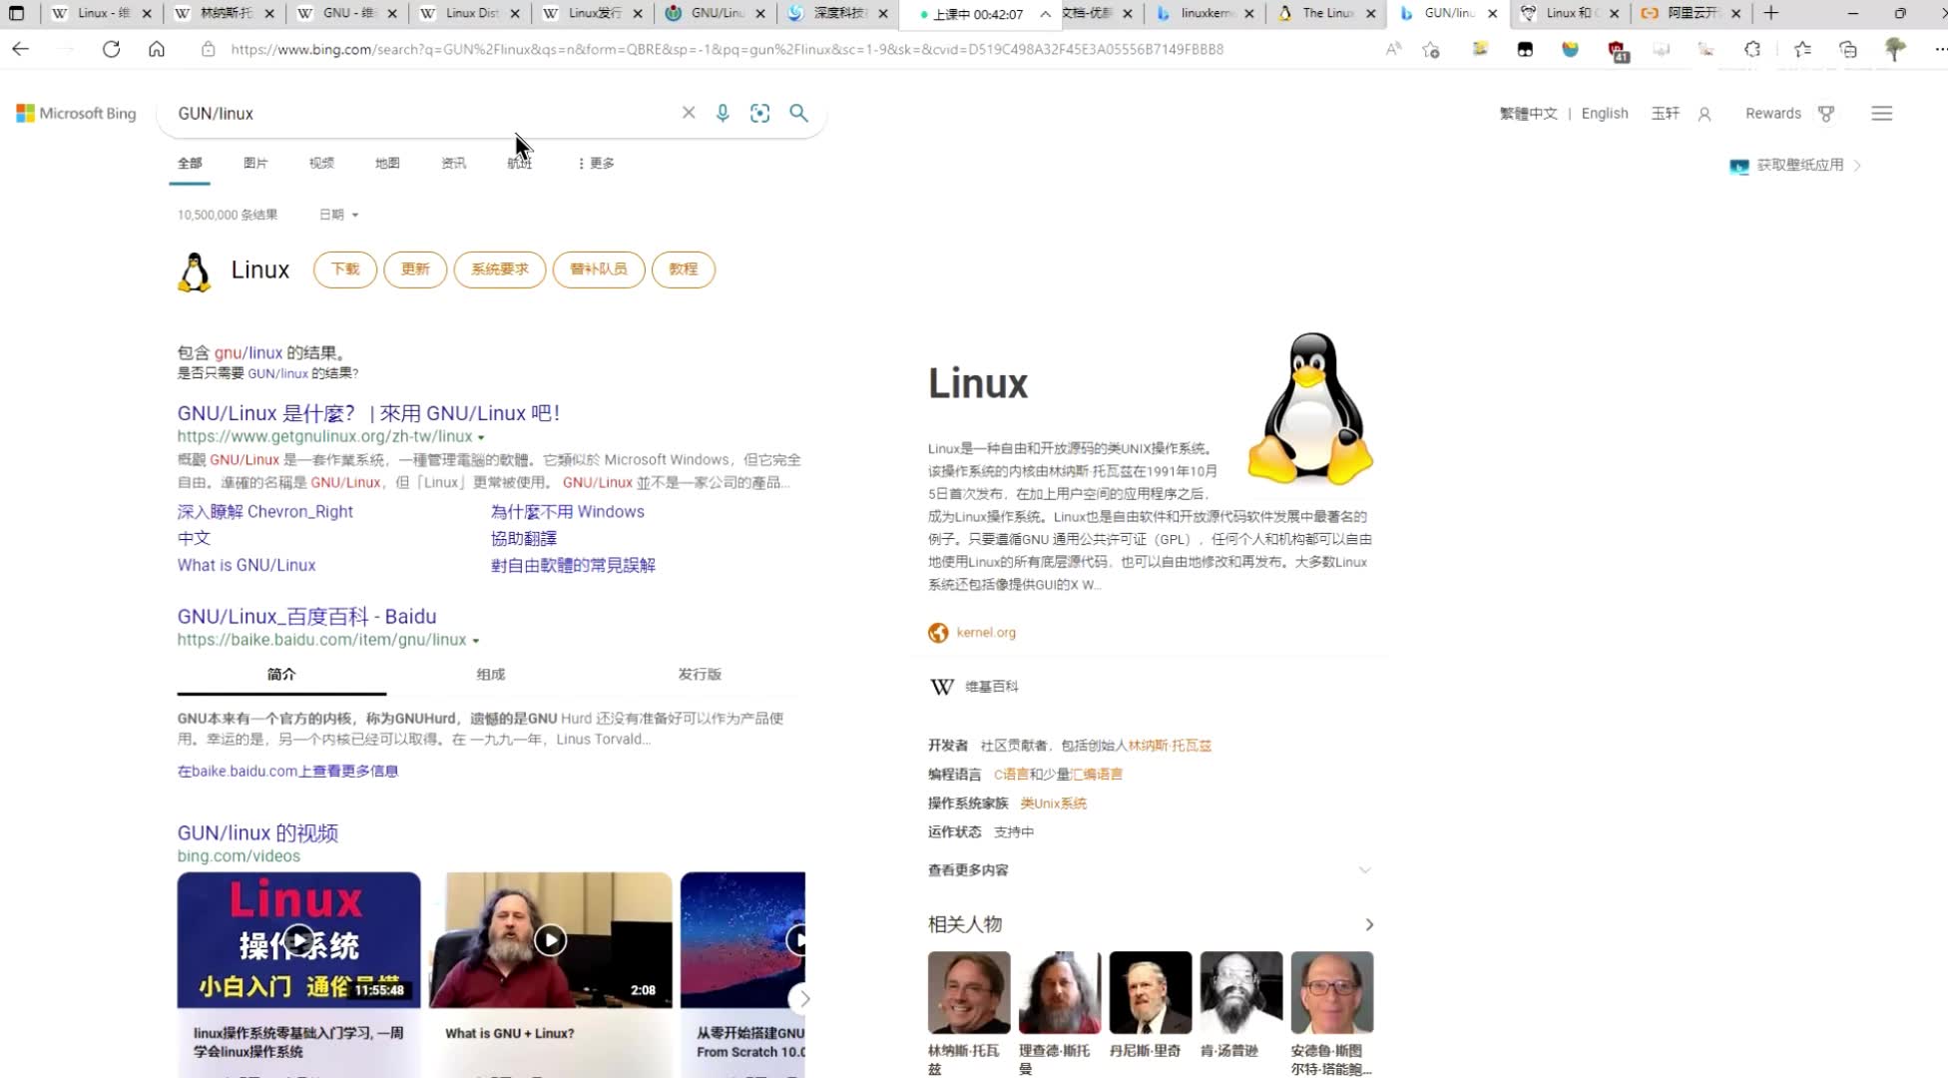Advance video carousel with next arrow

802,998
